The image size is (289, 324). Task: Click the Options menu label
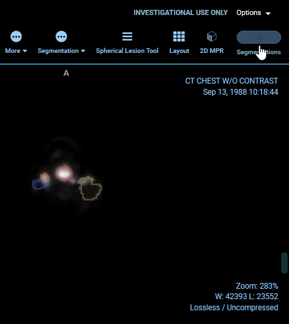[x=248, y=12]
